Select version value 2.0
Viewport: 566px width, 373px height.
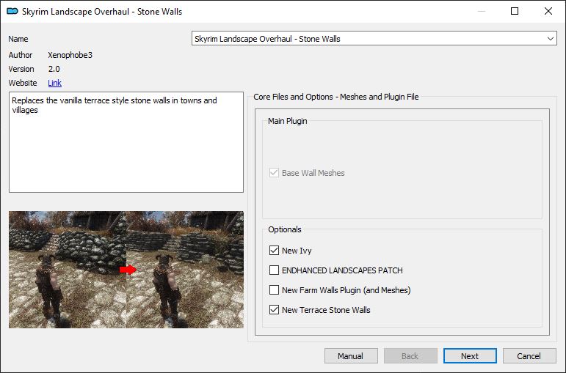coord(54,69)
